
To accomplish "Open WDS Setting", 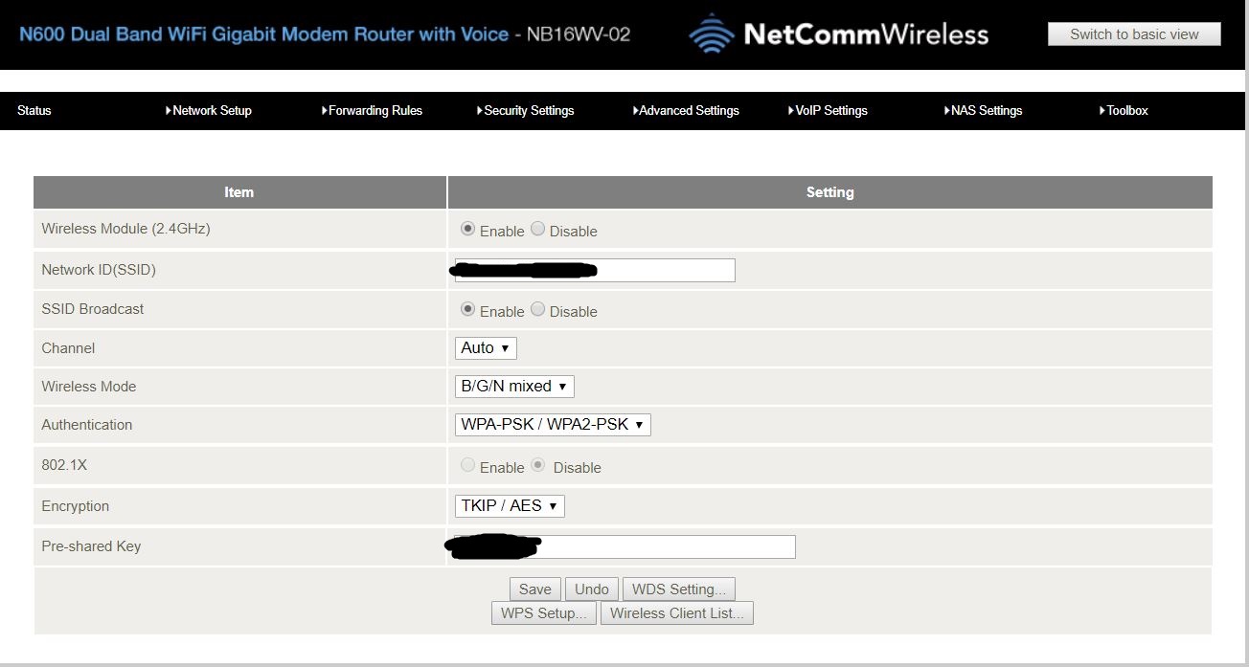I will pyautogui.click(x=679, y=589).
